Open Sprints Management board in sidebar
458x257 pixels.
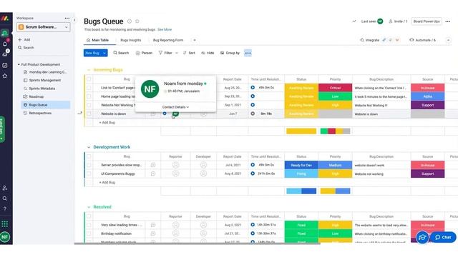[45, 80]
